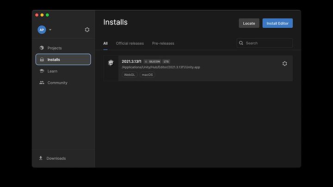Close the Unity Hub window

pos(37,15)
